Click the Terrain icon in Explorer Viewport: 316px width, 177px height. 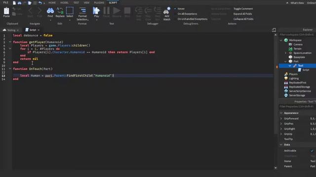[290, 49]
